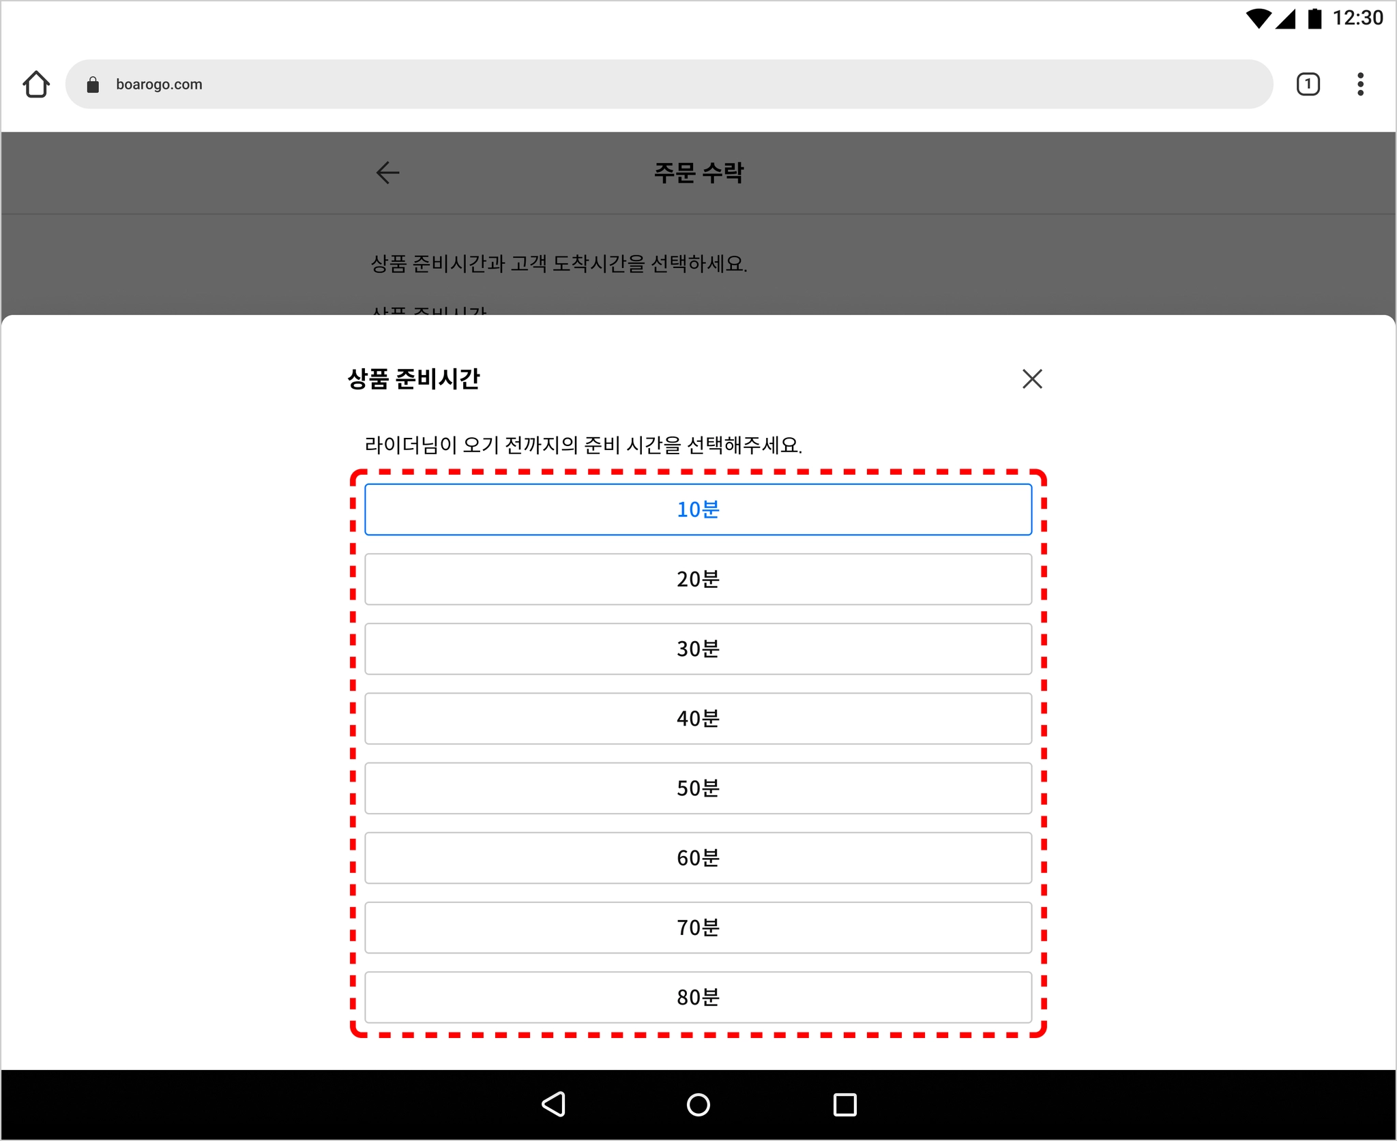Tap the lock icon in the address bar
This screenshot has height=1141, width=1397.
click(x=93, y=85)
